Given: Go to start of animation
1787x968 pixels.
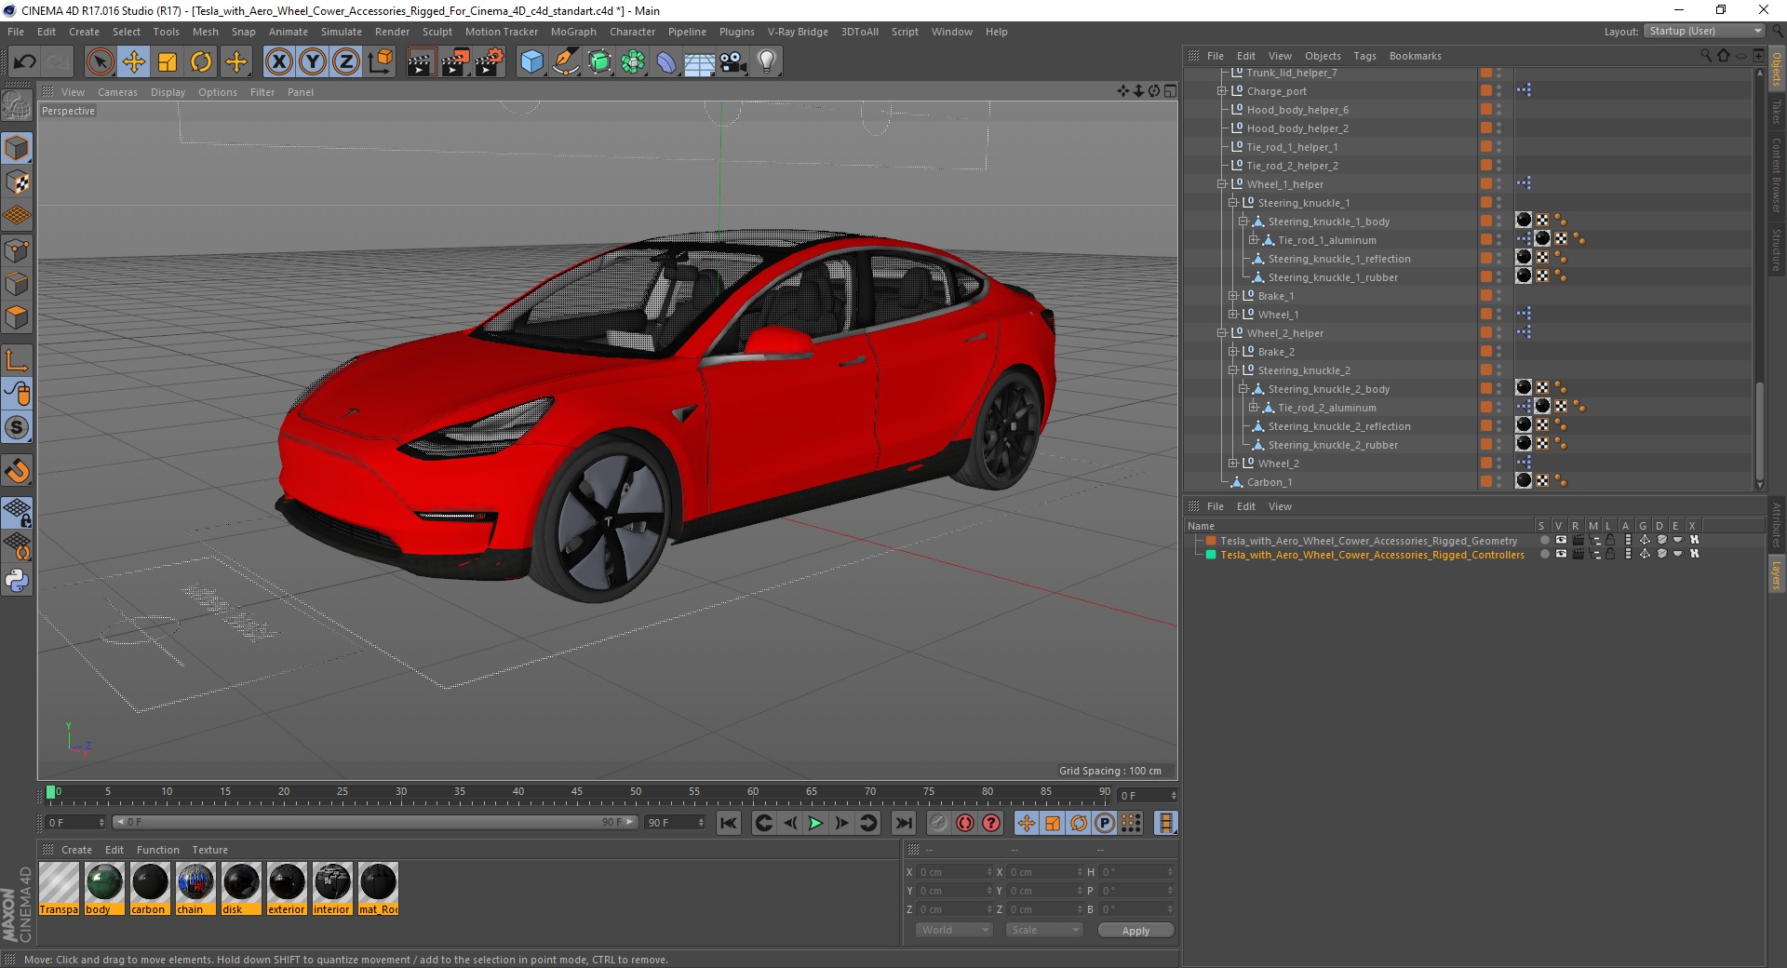Looking at the screenshot, I should [729, 823].
